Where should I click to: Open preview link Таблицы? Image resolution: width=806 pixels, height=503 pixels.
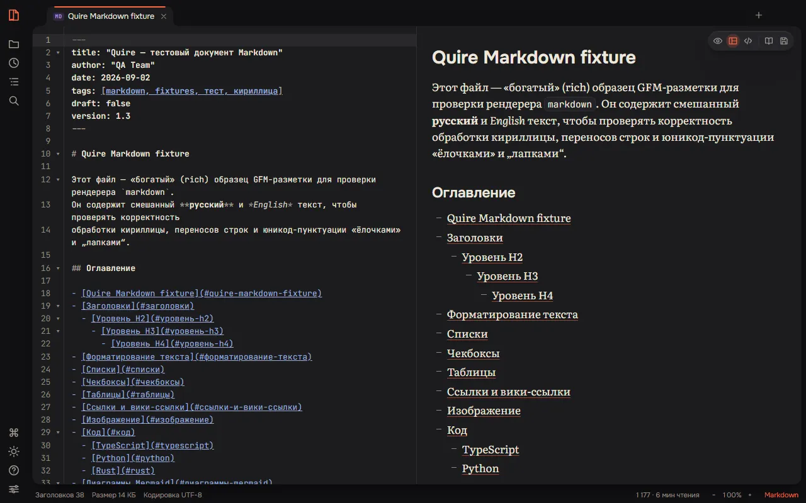coord(471,372)
